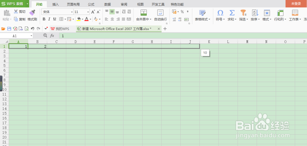Click the comma thousands separator icon
The height and width of the screenshot is (146, 307).
187,12
